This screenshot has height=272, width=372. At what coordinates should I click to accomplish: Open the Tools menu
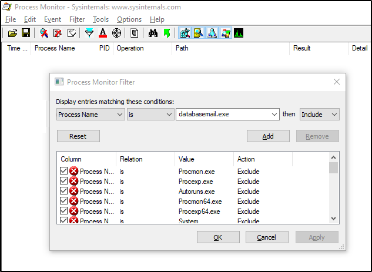click(x=100, y=19)
